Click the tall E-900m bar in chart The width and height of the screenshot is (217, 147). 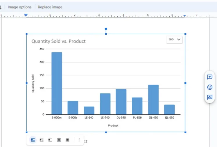click(57, 83)
